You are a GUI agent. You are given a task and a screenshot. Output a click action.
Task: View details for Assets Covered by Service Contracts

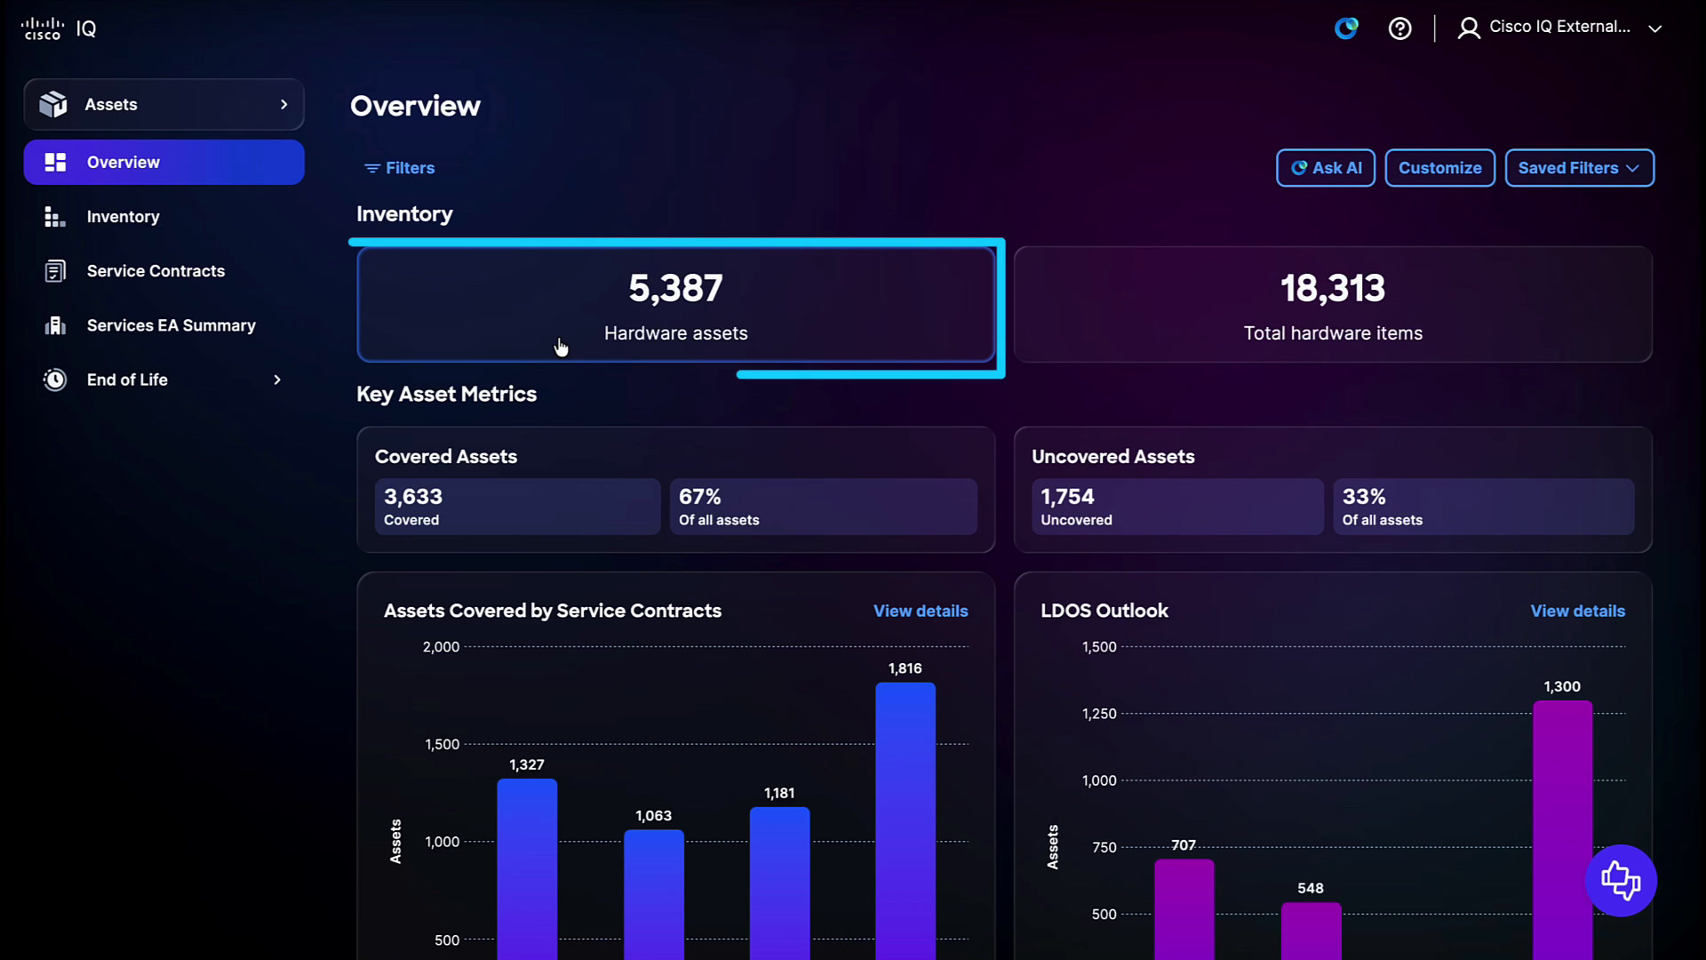click(921, 611)
